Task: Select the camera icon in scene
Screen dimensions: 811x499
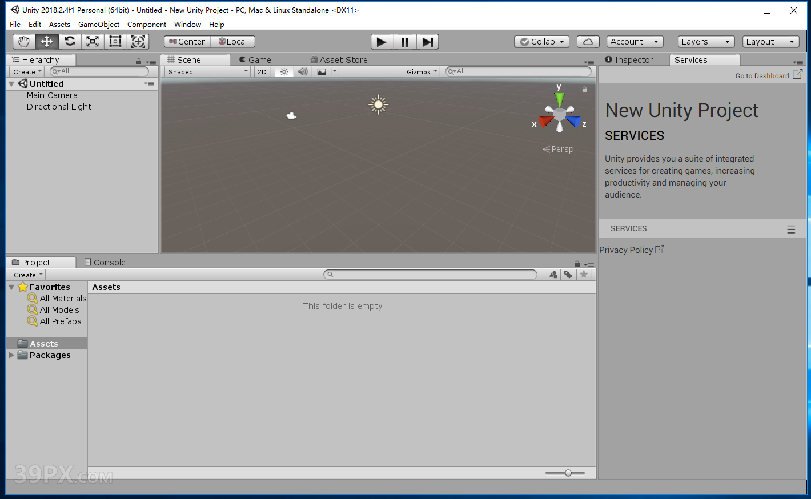Action: pyautogui.click(x=291, y=116)
